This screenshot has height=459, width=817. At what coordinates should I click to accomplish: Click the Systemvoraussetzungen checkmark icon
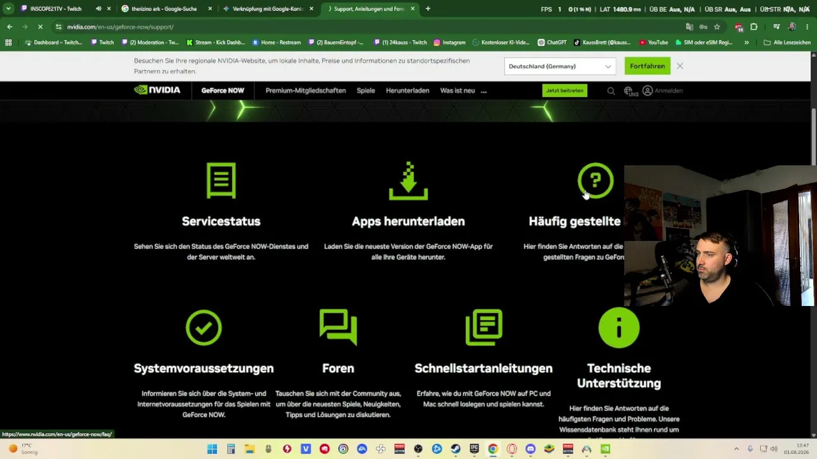tap(204, 328)
